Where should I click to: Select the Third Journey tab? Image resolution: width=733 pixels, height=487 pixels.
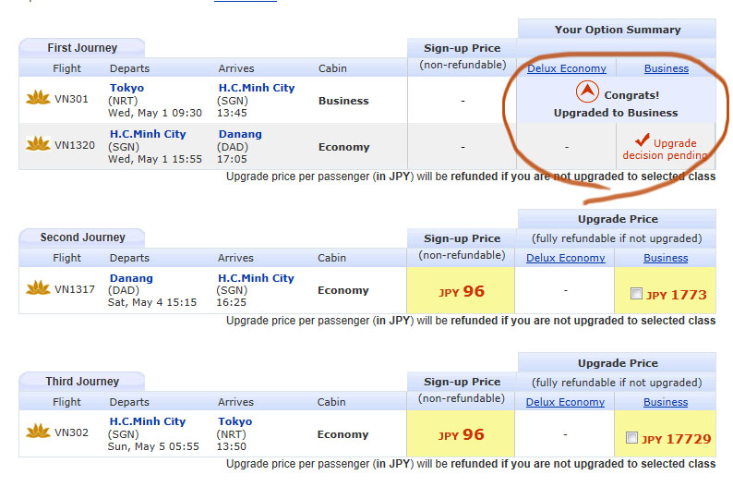[82, 381]
